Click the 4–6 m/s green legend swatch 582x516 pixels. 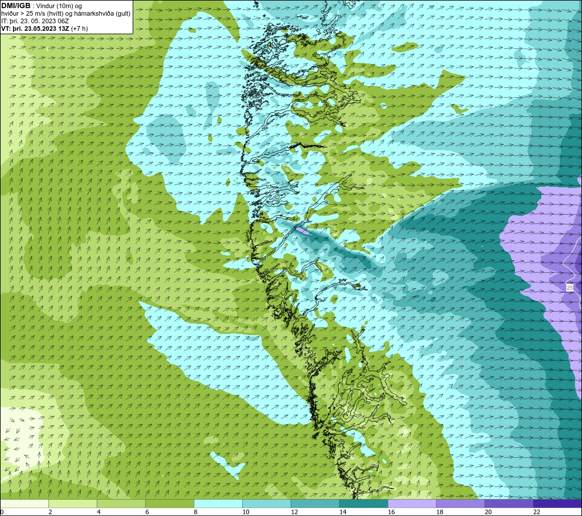point(121,503)
